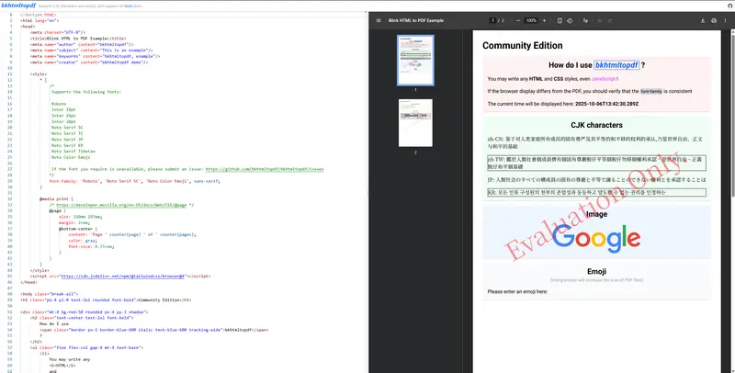Click the PDF viewer vertical scrollbar
Screen dimensions: 735x373
tap(731, 138)
